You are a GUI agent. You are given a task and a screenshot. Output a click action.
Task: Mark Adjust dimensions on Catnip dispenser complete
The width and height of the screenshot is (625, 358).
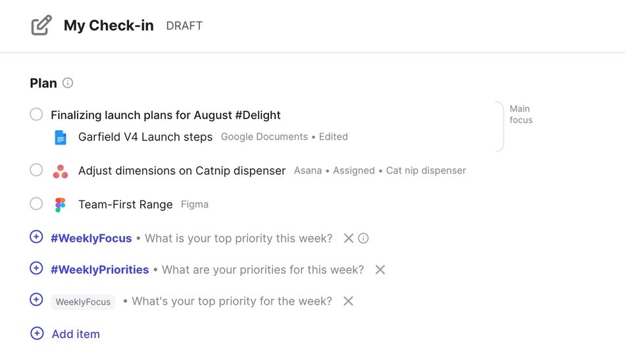click(37, 170)
